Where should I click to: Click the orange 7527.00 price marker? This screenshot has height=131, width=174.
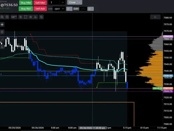coord(168,88)
